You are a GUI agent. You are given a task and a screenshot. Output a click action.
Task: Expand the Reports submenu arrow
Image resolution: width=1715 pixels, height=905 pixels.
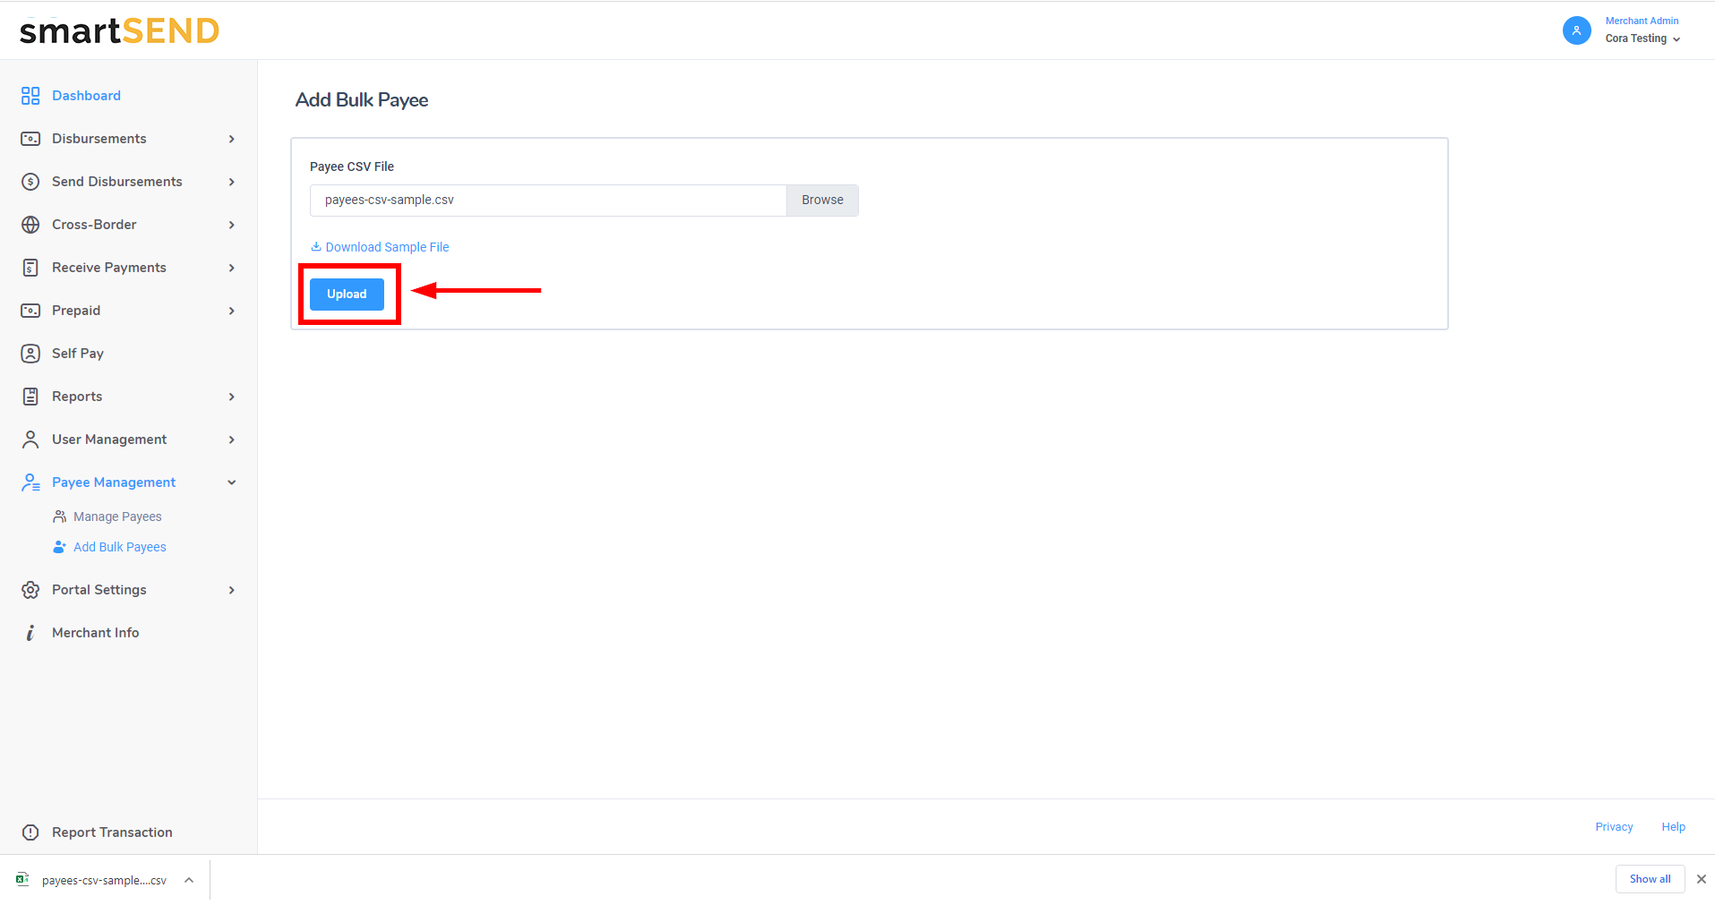coord(232,397)
